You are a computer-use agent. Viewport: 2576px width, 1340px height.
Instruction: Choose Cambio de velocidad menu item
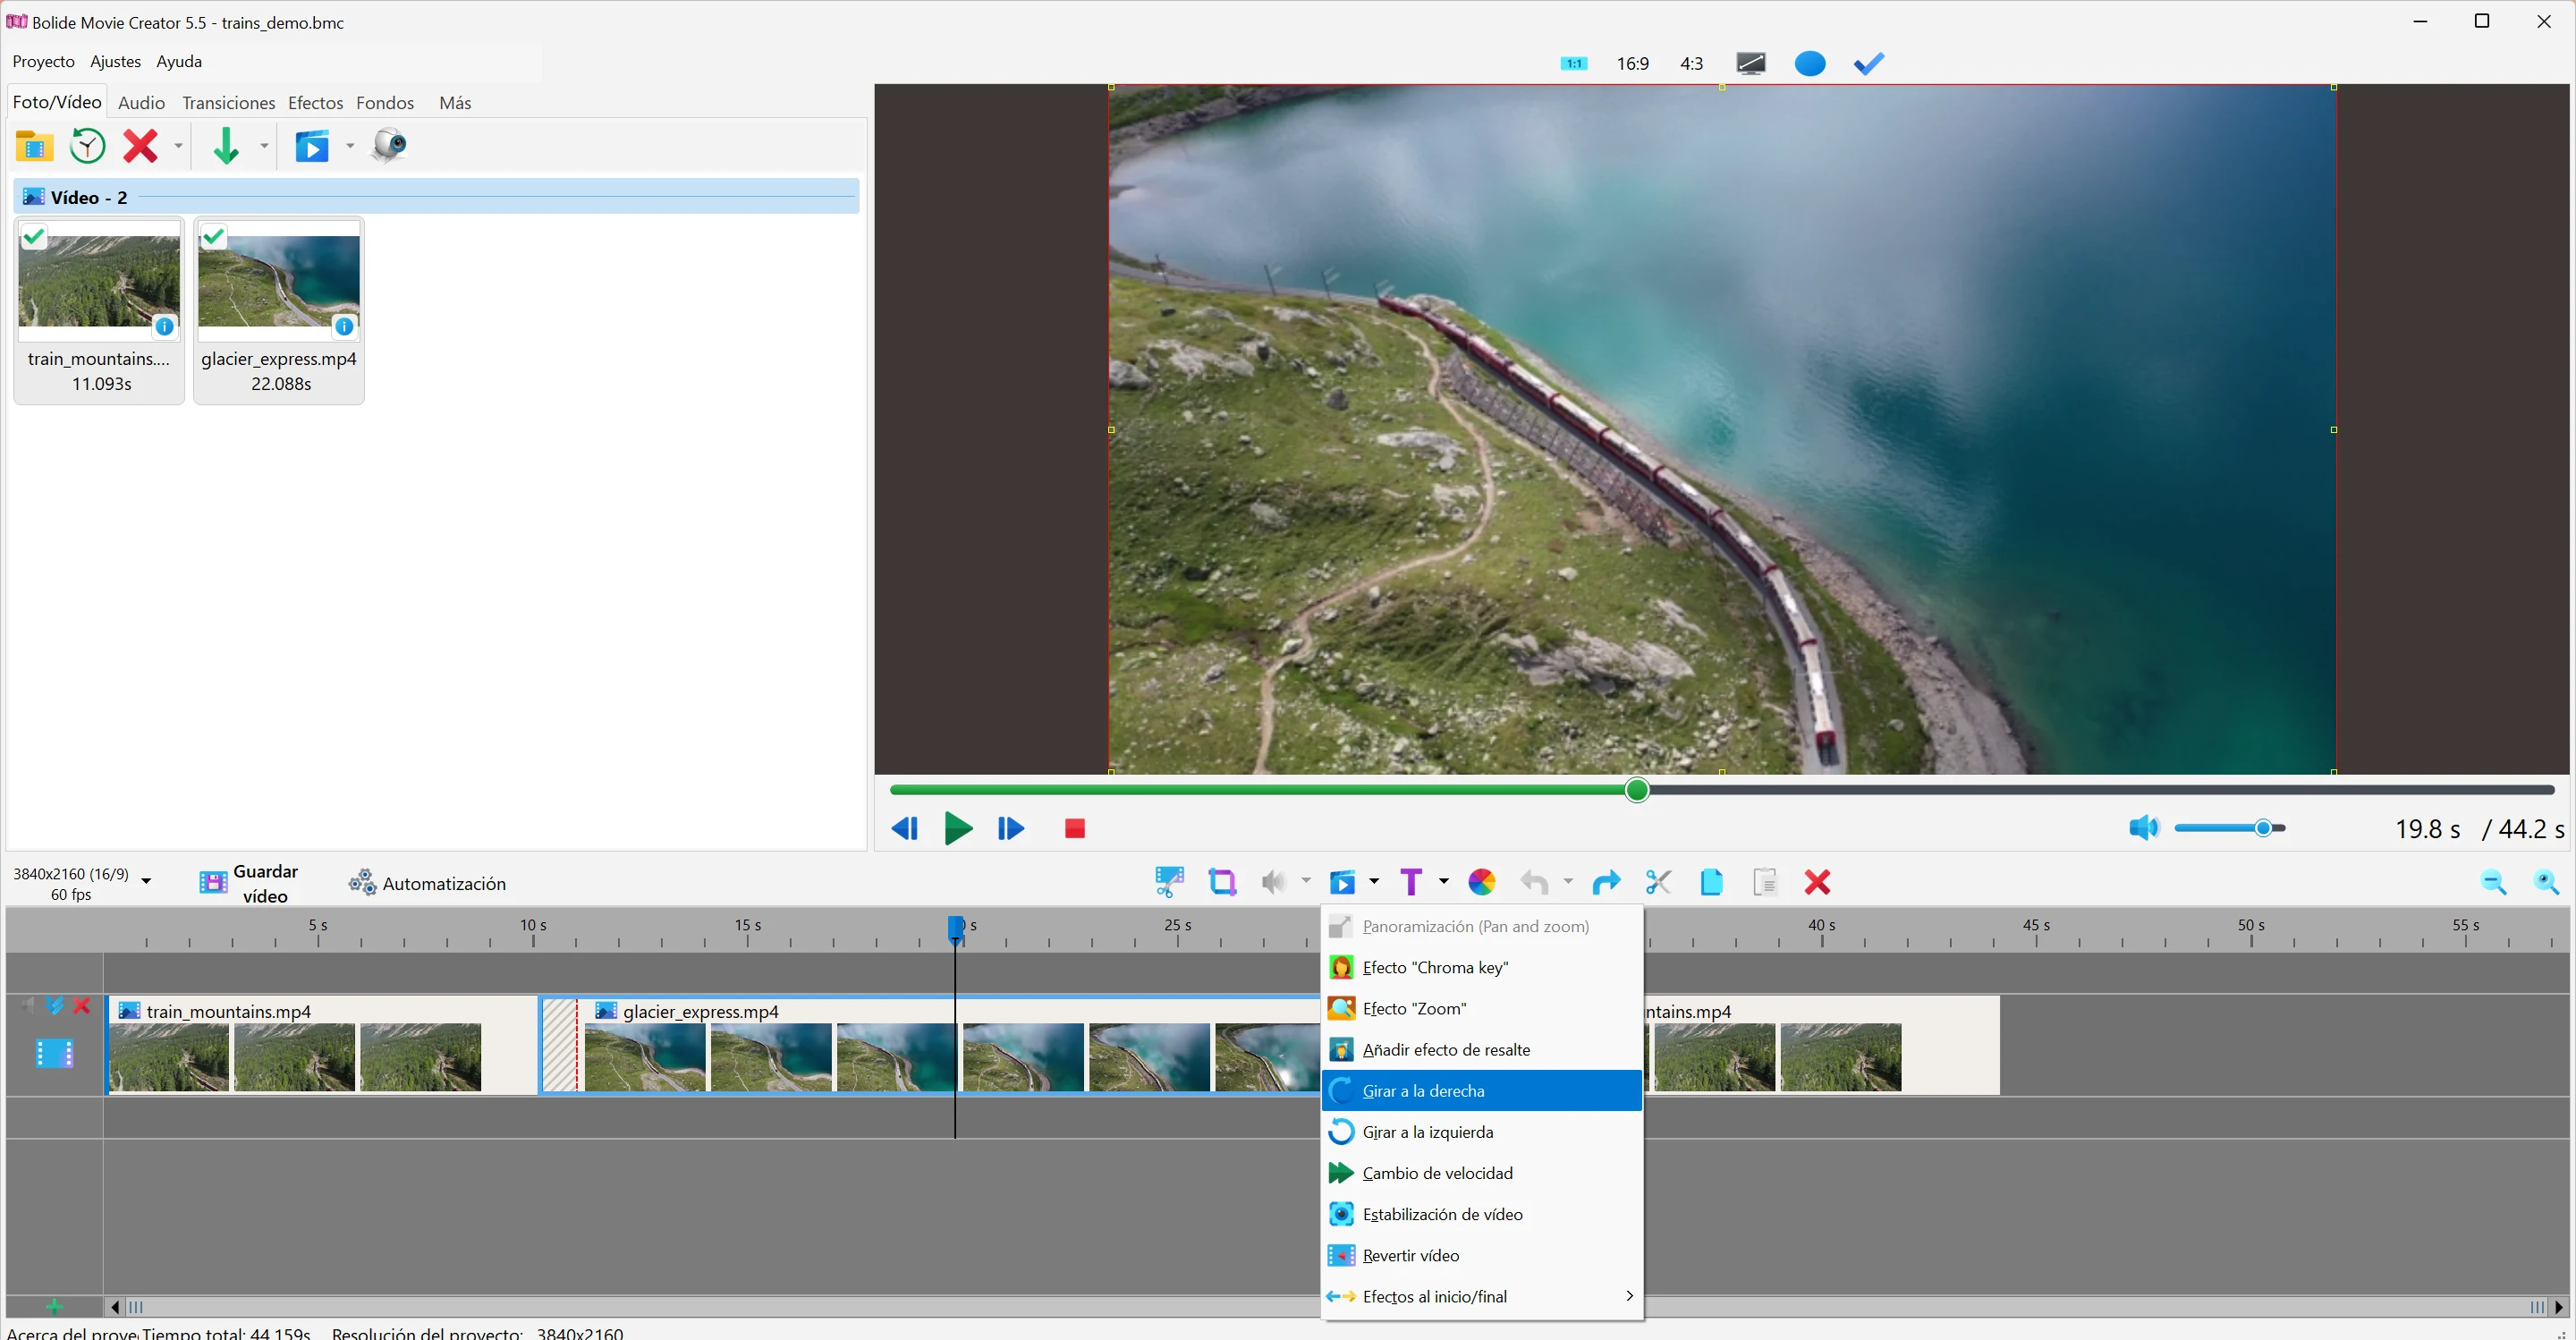1481,1173
